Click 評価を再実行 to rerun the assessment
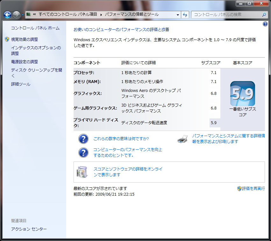This screenshot has width=271, height=241. pyautogui.click(x=253, y=189)
